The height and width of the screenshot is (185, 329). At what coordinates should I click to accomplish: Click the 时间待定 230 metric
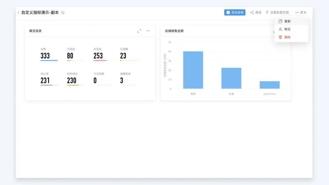click(x=75, y=79)
